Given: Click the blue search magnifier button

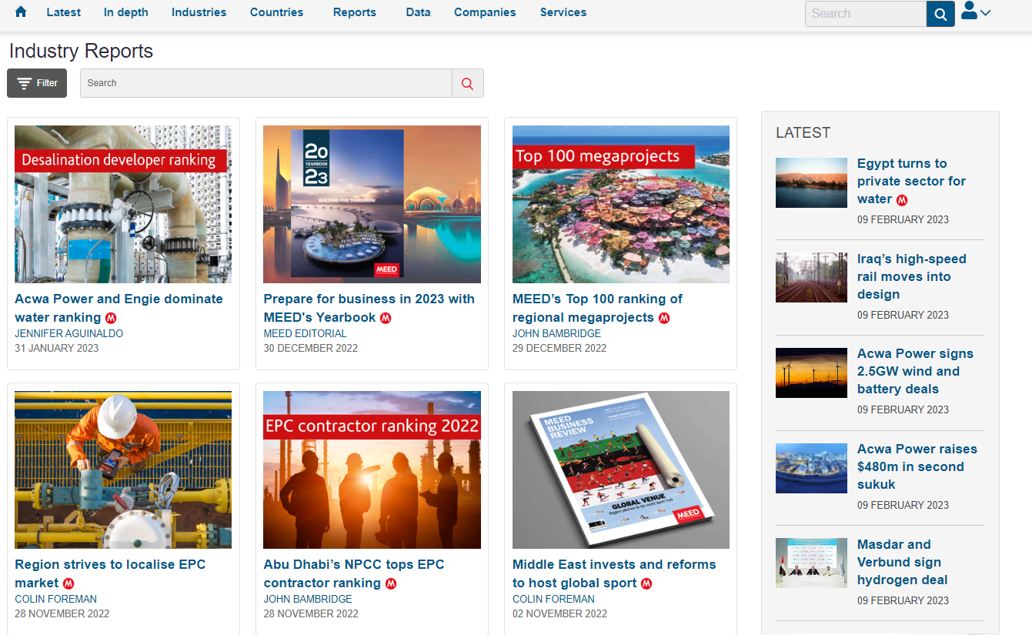Looking at the screenshot, I should tap(940, 14).
